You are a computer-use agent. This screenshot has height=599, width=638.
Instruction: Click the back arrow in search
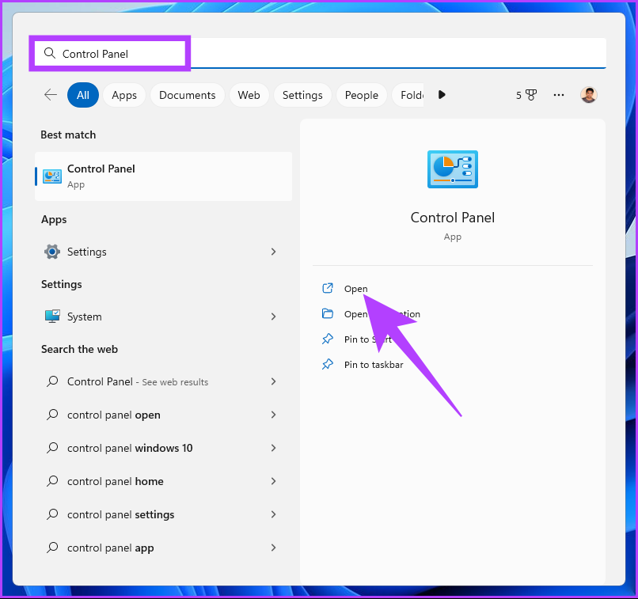tap(51, 95)
